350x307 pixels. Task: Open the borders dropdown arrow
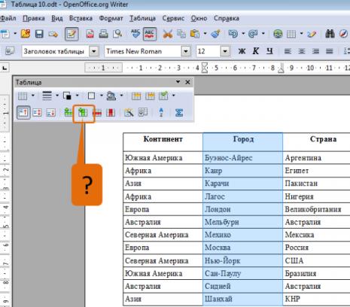102,96
